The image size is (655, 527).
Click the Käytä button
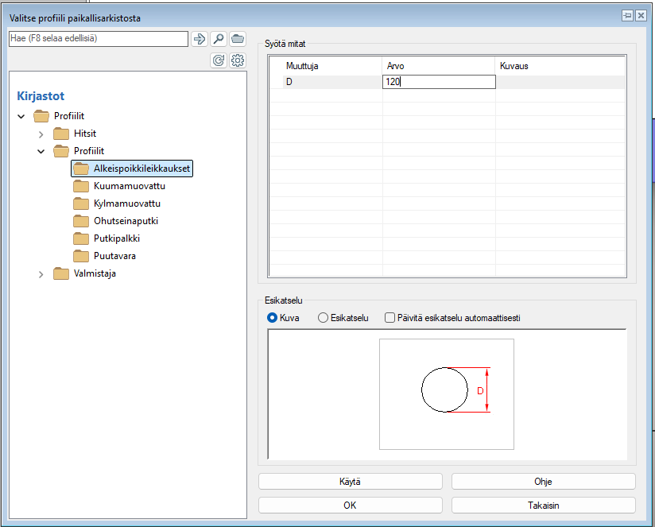click(350, 482)
